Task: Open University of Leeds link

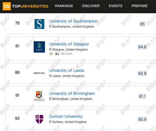Action: (x=67, y=70)
